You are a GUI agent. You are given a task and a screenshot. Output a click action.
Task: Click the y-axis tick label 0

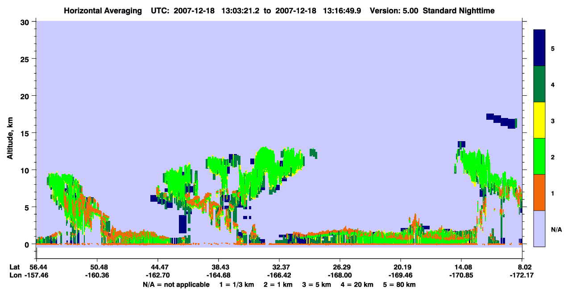point(28,244)
